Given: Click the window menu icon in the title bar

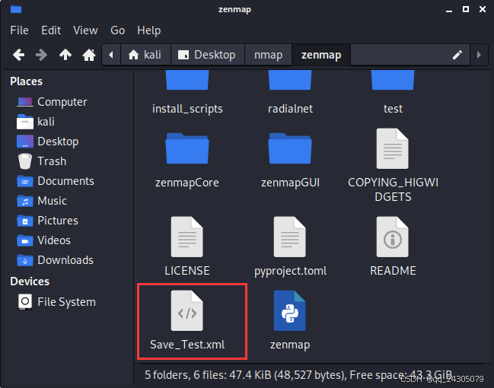Looking at the screenshot, I should [x=16, y=9].
